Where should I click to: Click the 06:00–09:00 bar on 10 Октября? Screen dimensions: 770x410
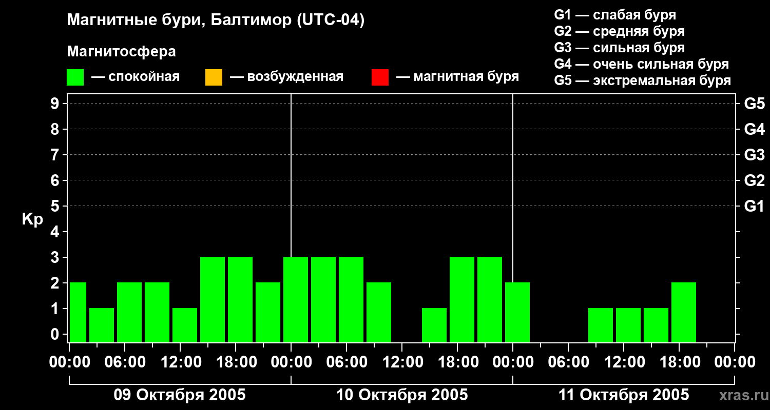click(x=351, y=299)
